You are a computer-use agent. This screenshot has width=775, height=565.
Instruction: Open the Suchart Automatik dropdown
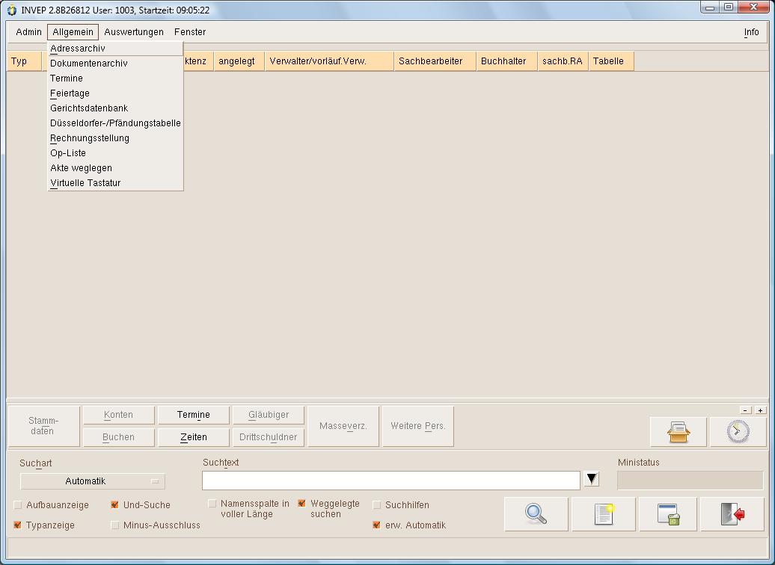click(93, 481)
